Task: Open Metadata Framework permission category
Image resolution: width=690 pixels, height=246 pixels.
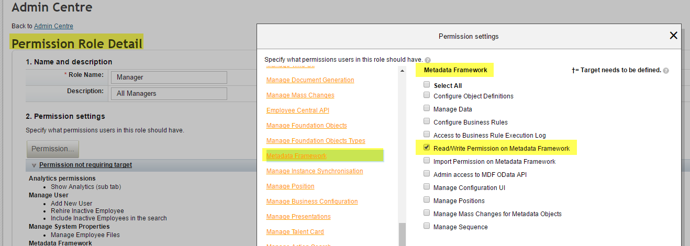Action: (296, 156)
